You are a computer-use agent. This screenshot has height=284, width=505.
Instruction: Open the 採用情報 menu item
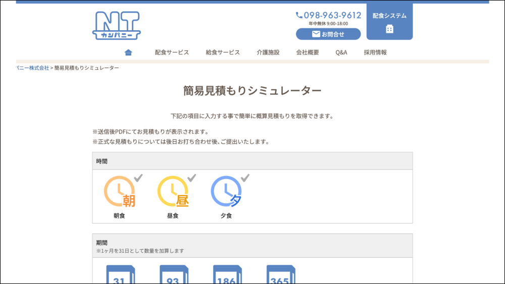click(x=375, y=52)
